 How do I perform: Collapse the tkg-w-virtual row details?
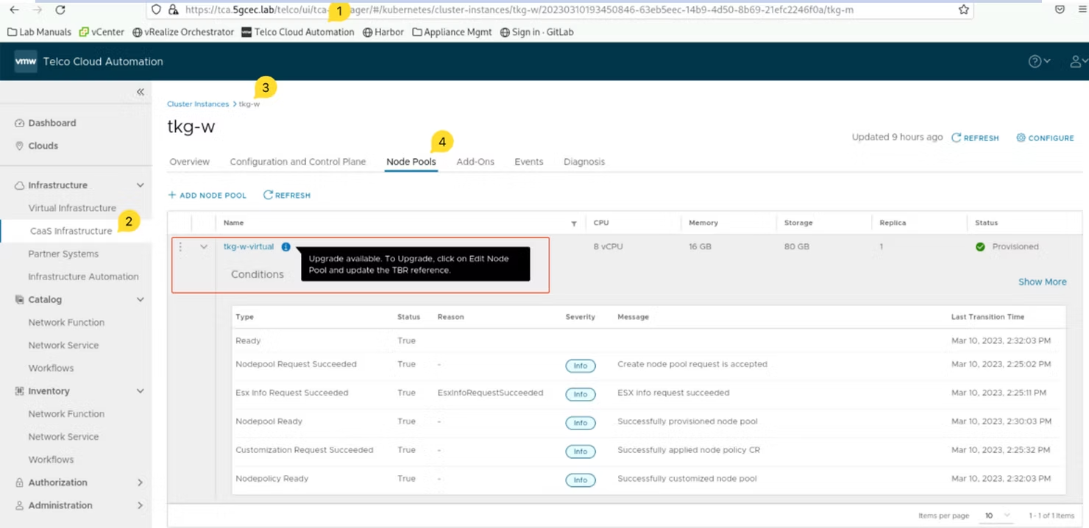point(204,246)
